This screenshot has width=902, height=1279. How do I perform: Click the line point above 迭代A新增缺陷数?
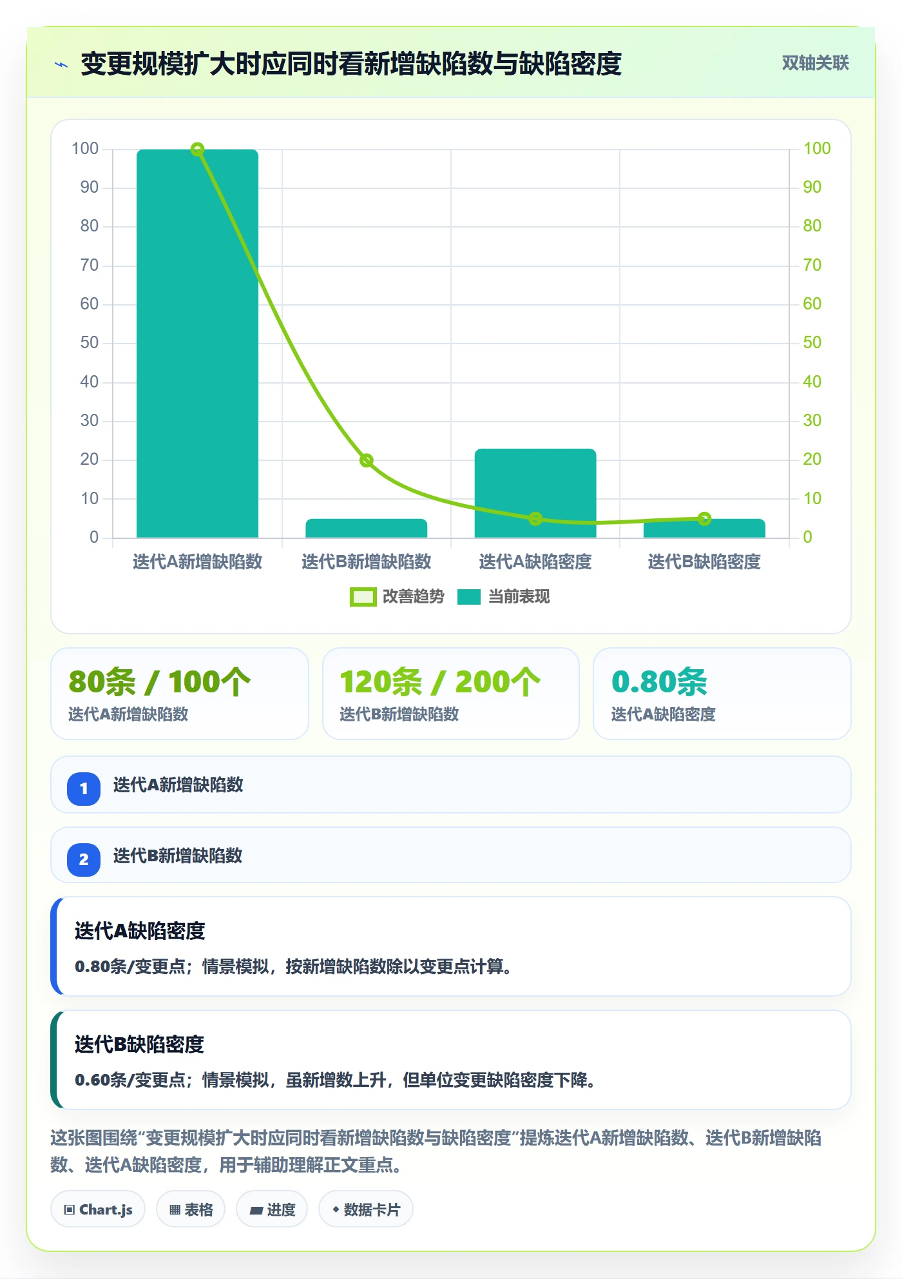[198, 150]
